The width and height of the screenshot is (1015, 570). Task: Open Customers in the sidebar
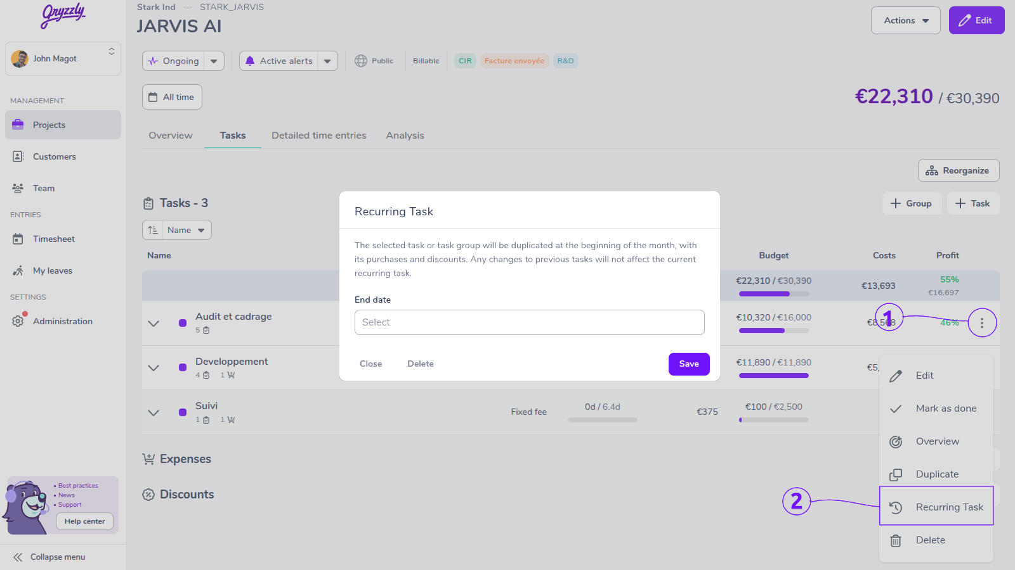[63, 156]
